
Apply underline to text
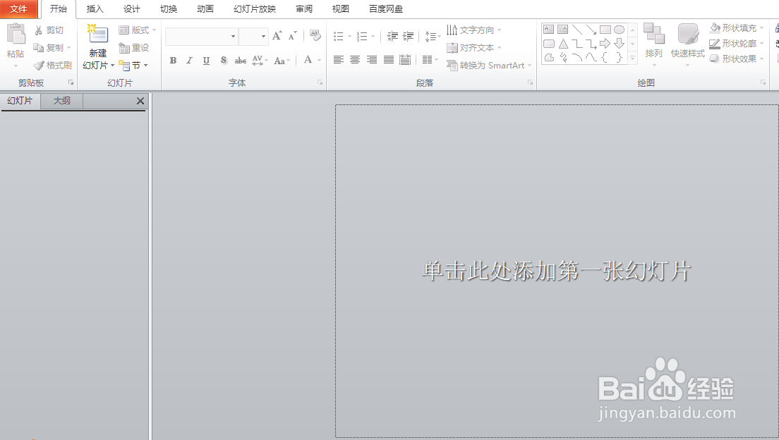tap(206, 61)
